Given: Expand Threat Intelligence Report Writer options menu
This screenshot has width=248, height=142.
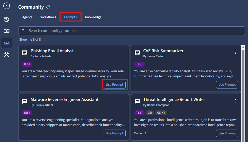Looking at the screenshot, I should point(236,101).
